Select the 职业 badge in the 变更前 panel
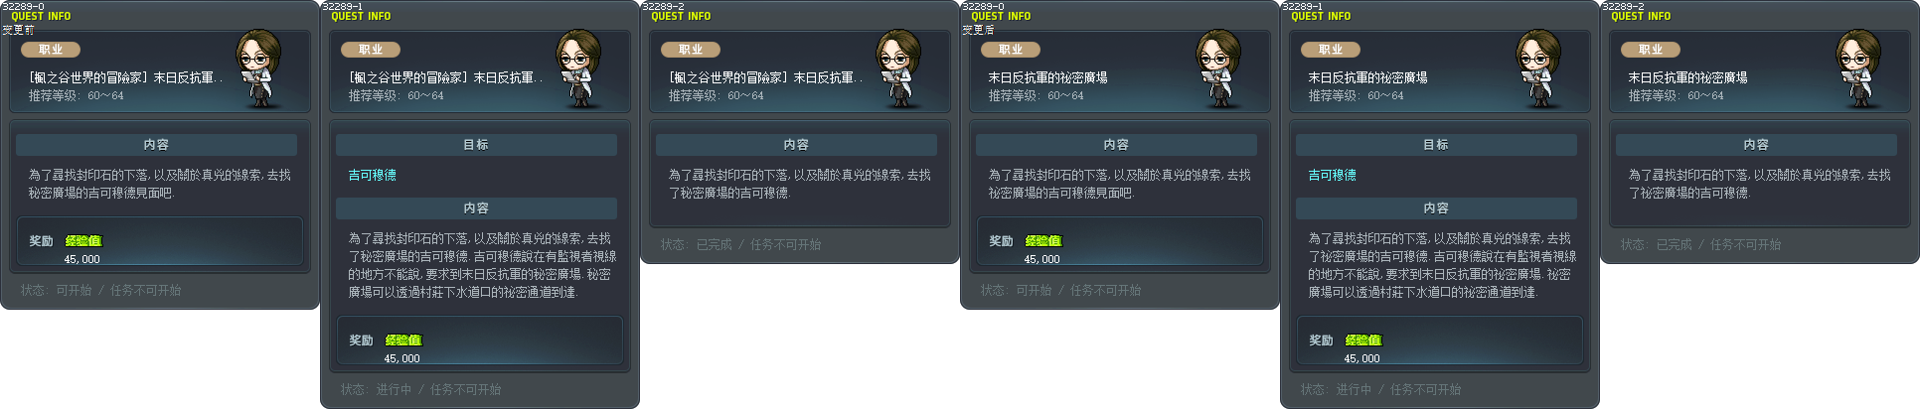The height and width of the screenshot is (409, 1920). tap(51, 50)
